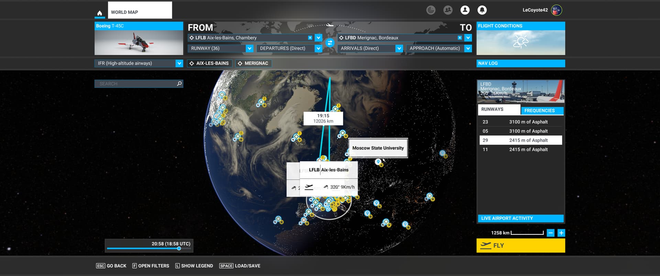Screen dimensions: 660x276
Task: Clear the LFLB departure airport
Action: tap(310, 38)
